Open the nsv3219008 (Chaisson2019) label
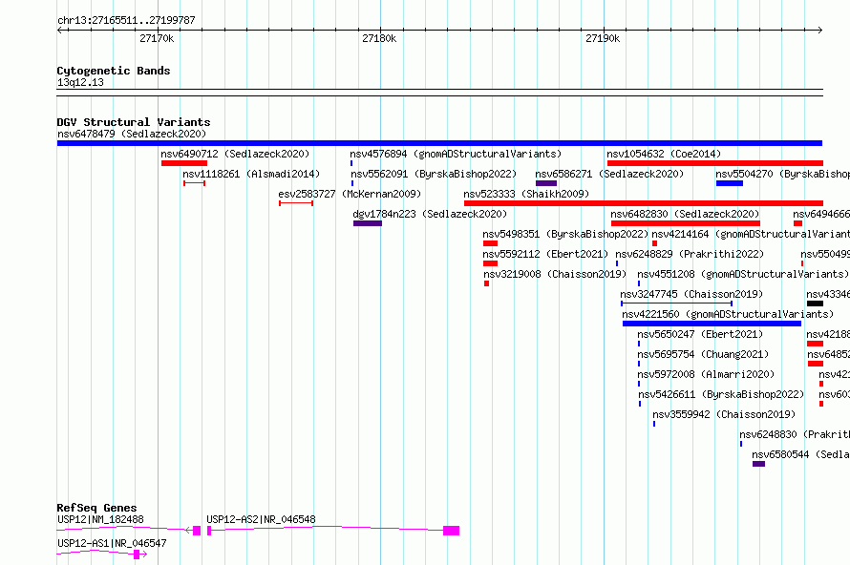 coord(555,274)
